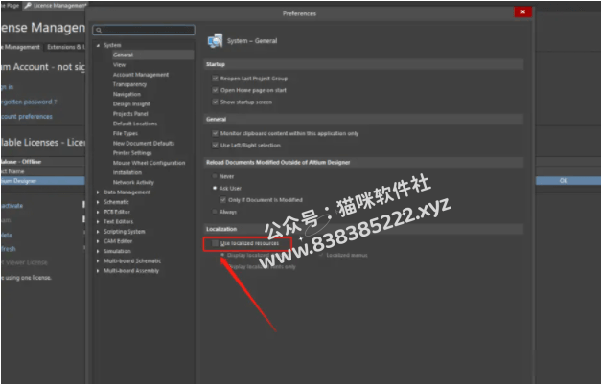Expand the Simulation node

(x=98, y=251)
